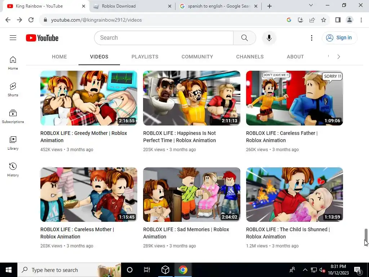
Task: Click "452K views" text under Greedy Mother
Action: pyautogui.click(x=51, y=150)
